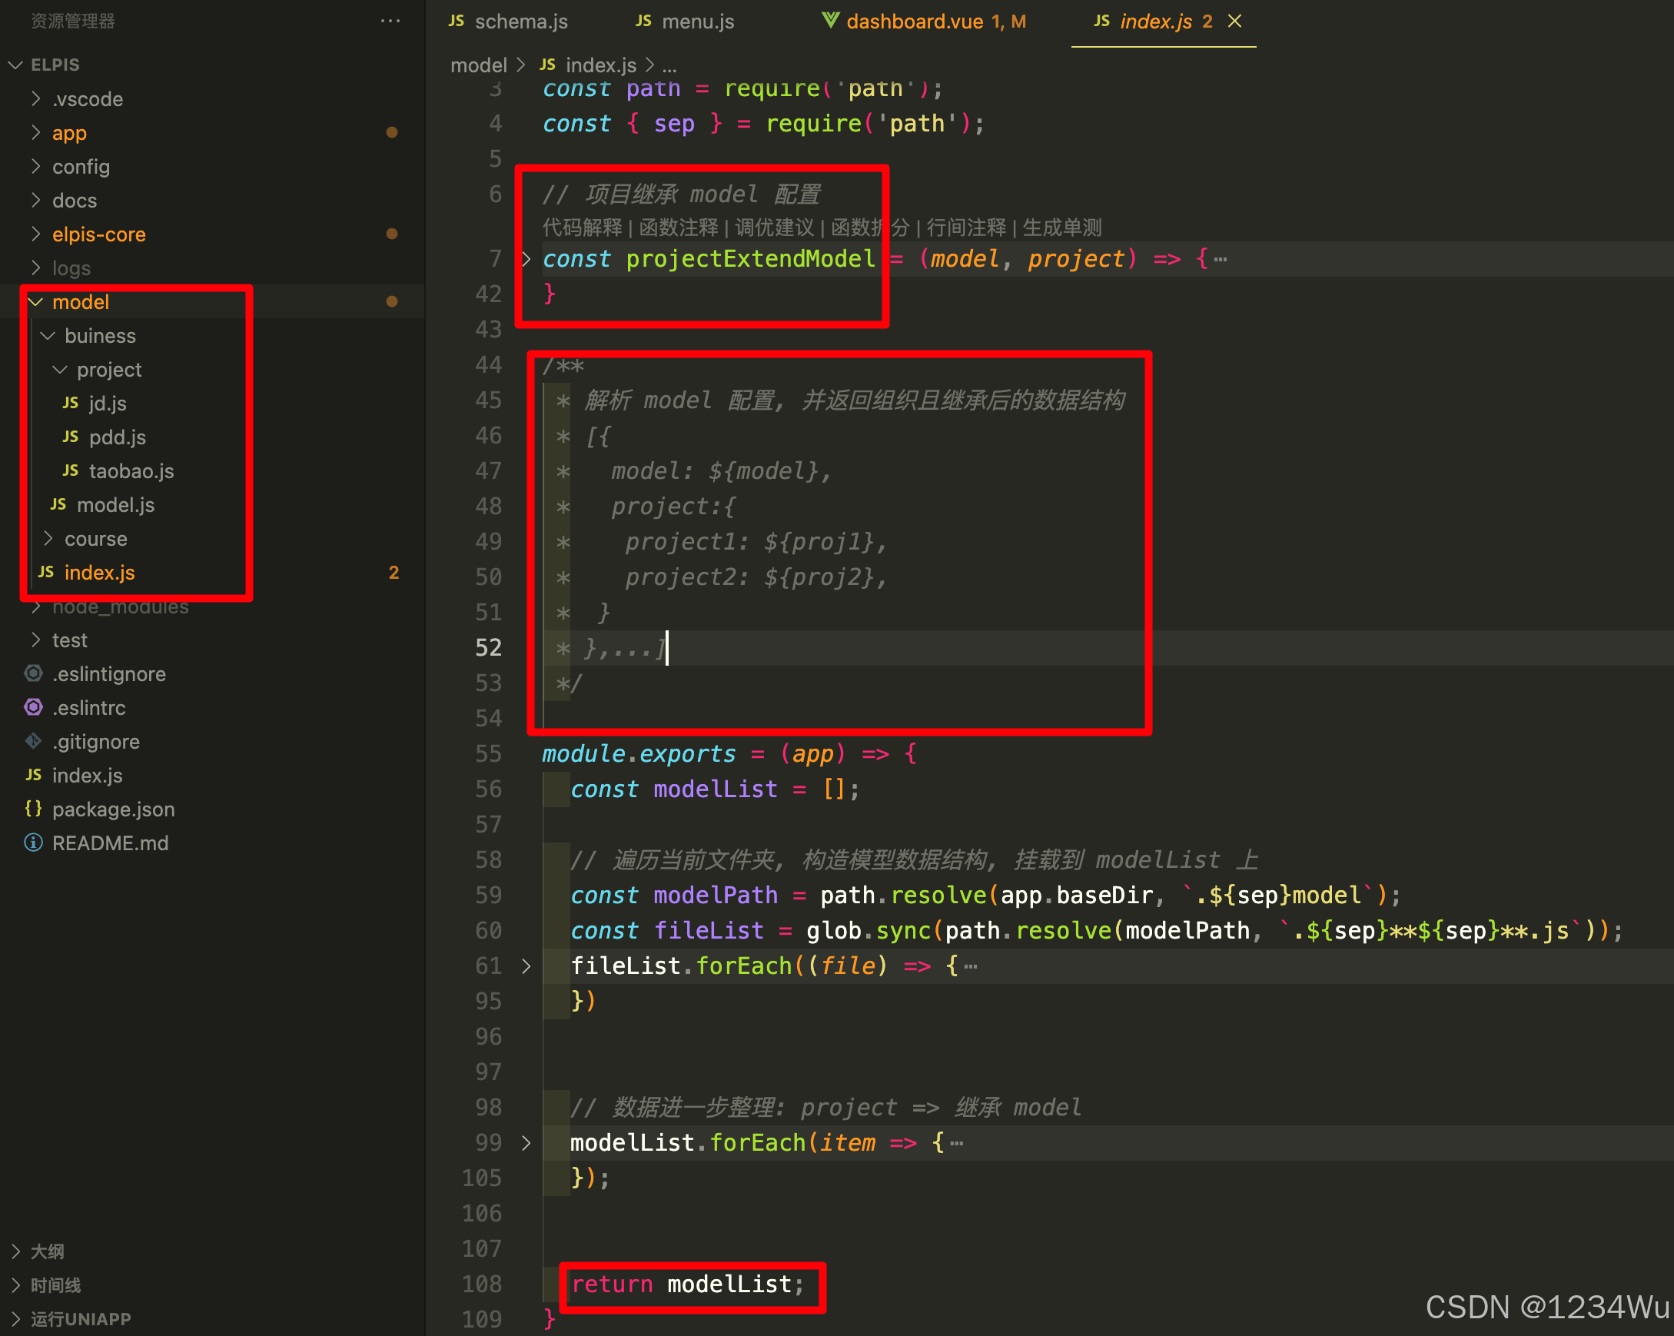Collapse the ELPIS root folder
Viewport: 1674px width, 1336px height.
[15, 65]
